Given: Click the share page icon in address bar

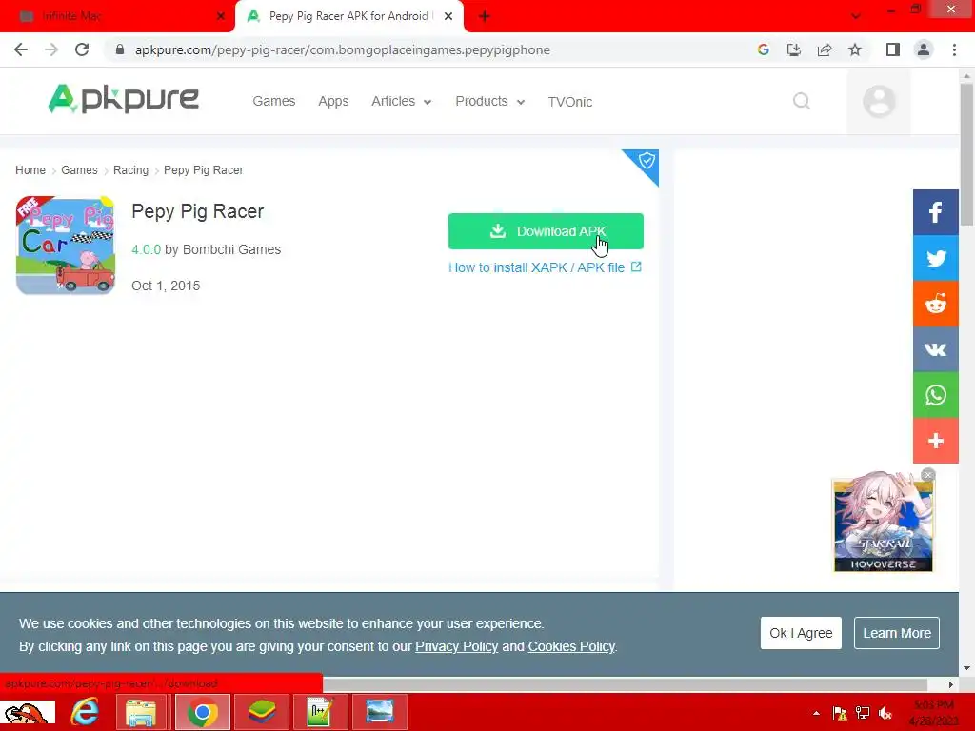Looking at the screenshot, I should [x=825, y=49].
